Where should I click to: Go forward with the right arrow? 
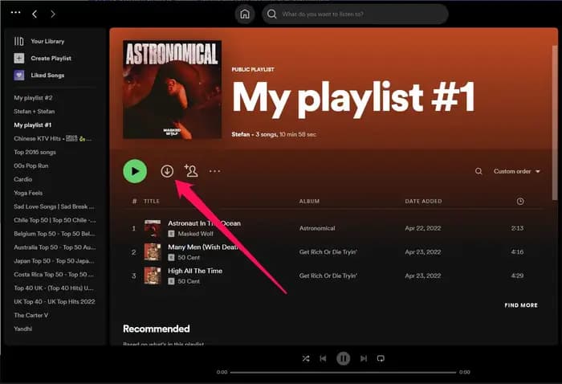pyautogui.click(x=53, y=14)
